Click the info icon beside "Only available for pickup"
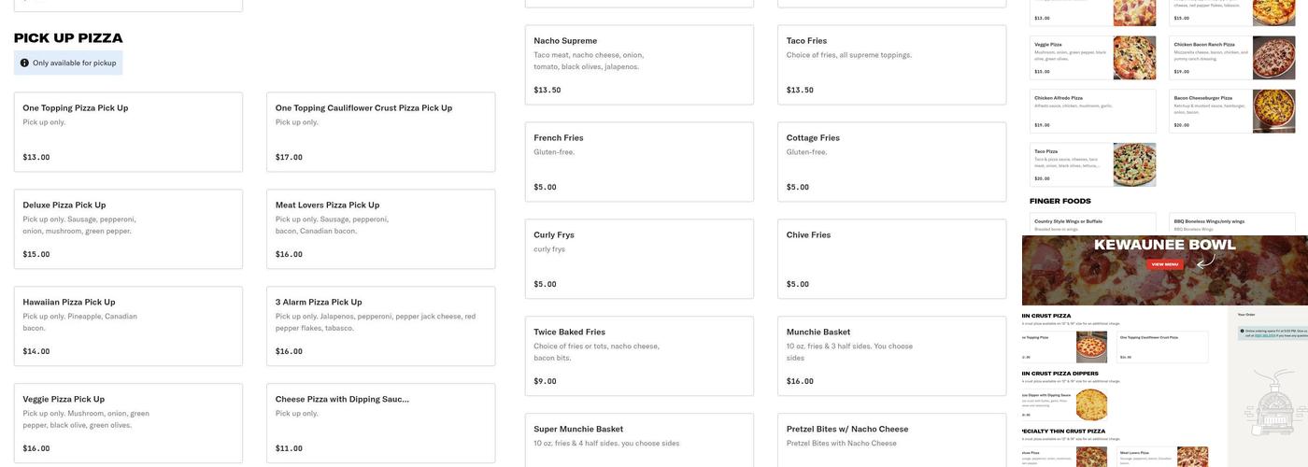The width and height of the screenshot is (1308, 467). point(24,63)
